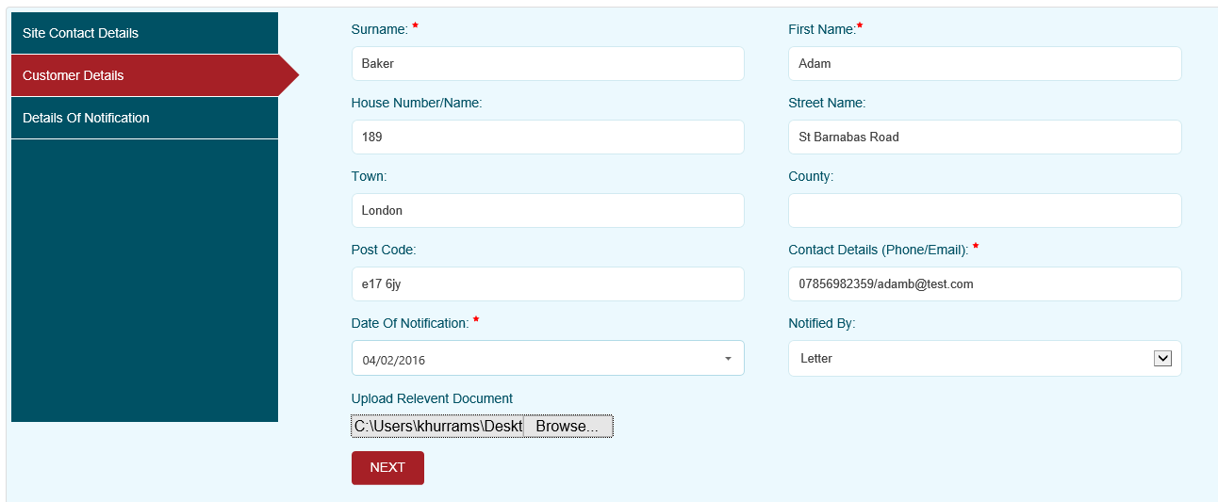Viewport: 1218px width, 502px height.
Task: Select the Street Name input box
Action: tap(984, 138)
